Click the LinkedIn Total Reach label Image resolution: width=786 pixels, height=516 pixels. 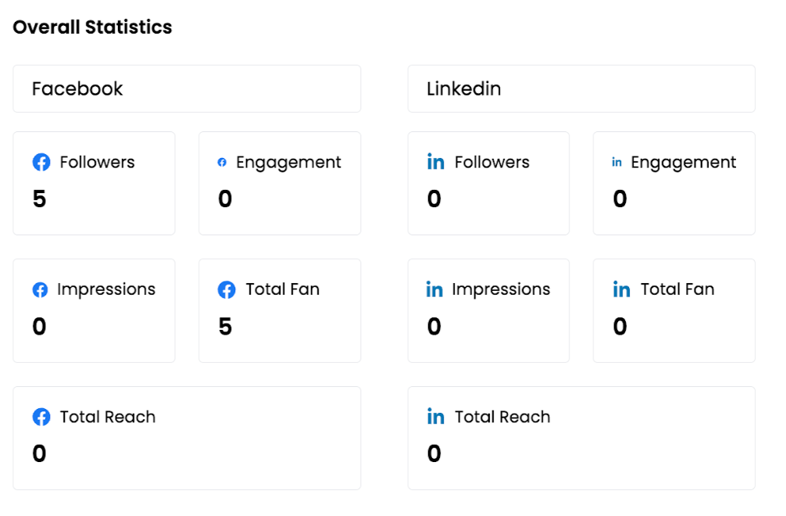[502, 417]
